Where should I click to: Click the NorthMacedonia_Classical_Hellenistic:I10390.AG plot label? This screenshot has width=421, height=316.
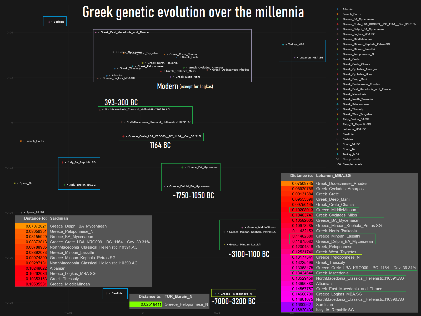pos(137,110)
